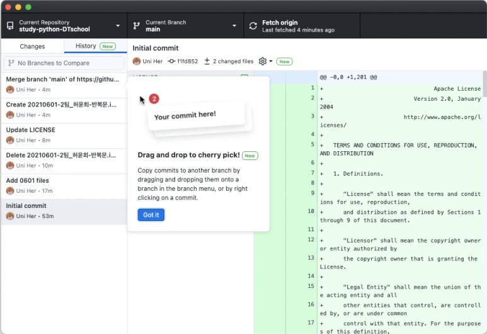Click Uni Her avatar in commit header
487x334 pixels.
[x=137, y=61]
